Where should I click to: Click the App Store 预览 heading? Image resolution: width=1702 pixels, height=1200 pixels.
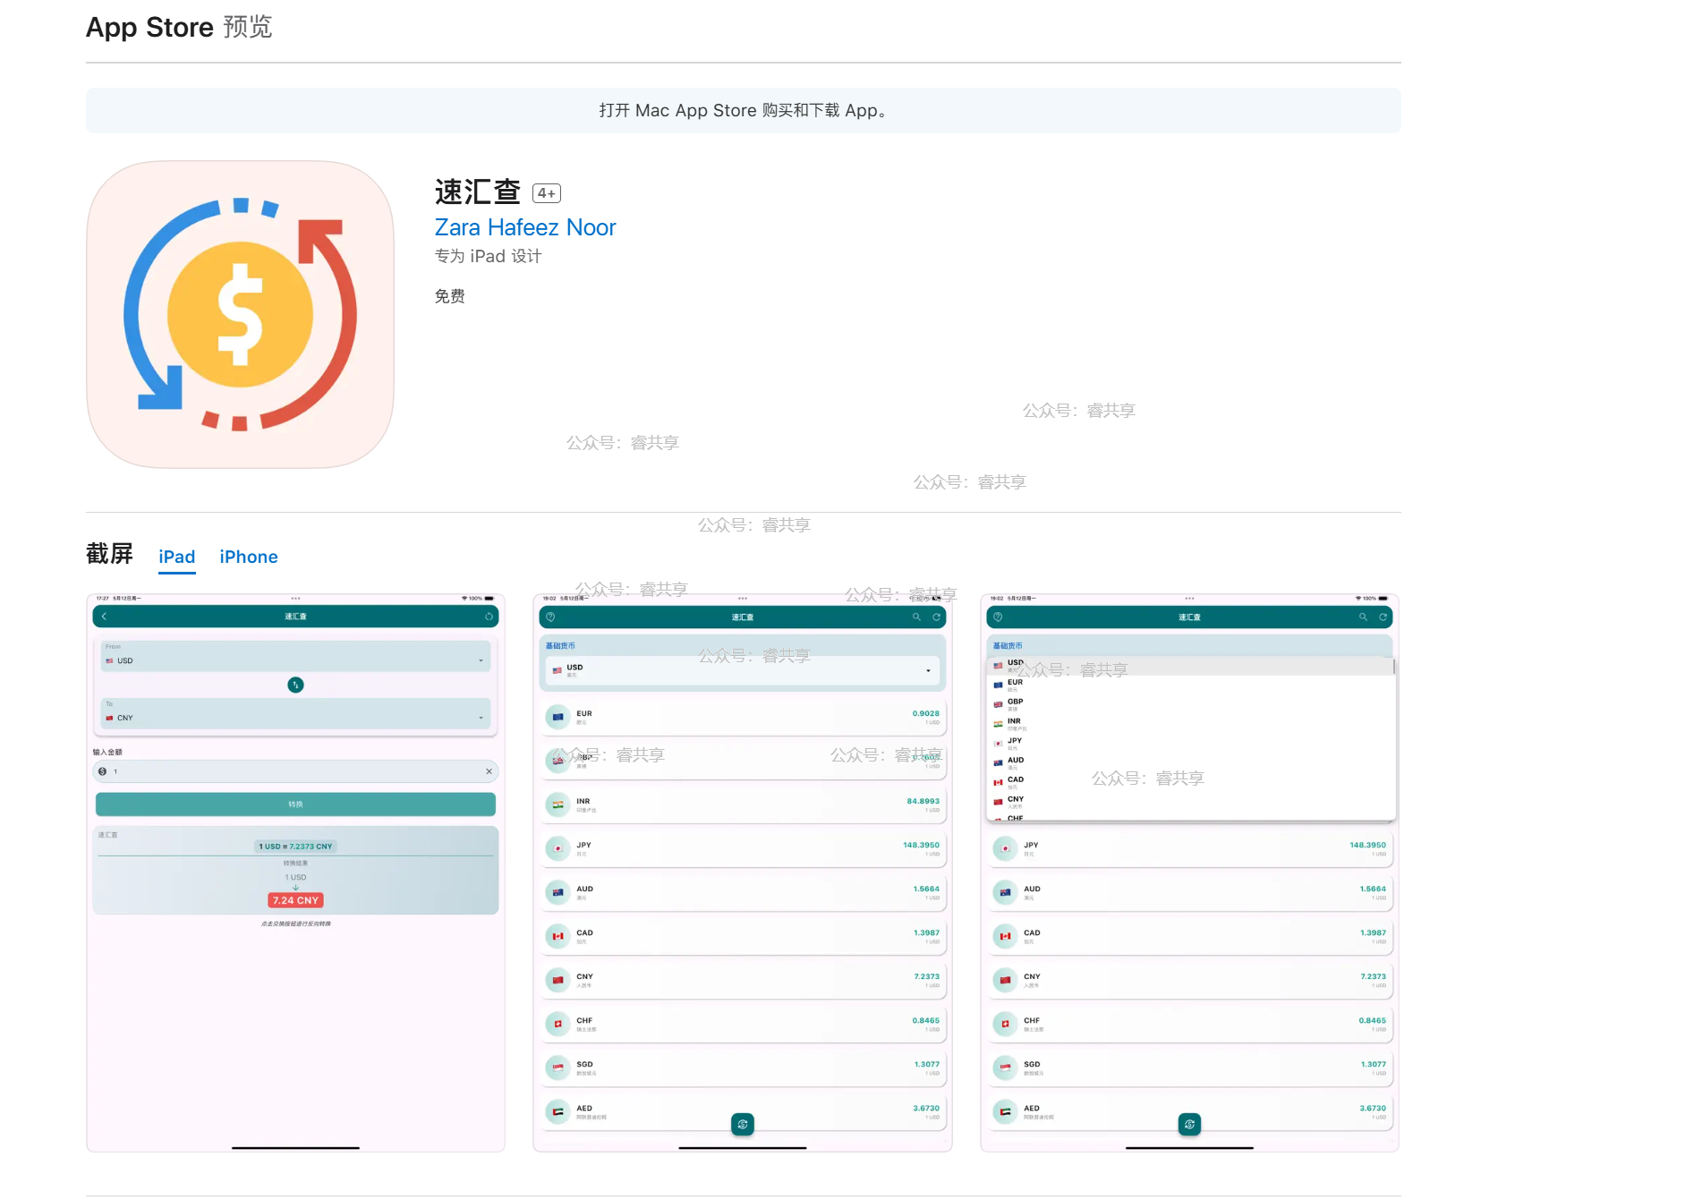point(179,27)
